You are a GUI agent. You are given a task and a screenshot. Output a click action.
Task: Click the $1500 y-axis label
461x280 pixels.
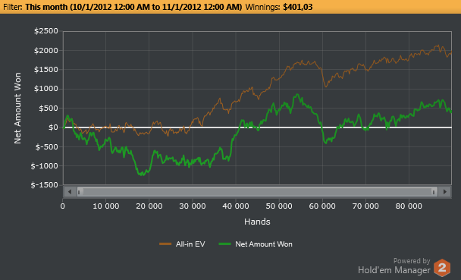(x=46, y=70)
